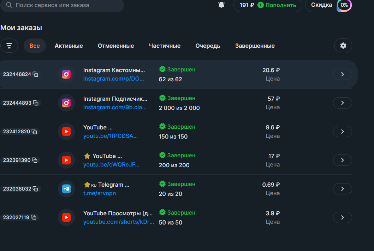374x251 pixels.
Task: Click YouTube icon for order 232412820
Action: point(66,132)
